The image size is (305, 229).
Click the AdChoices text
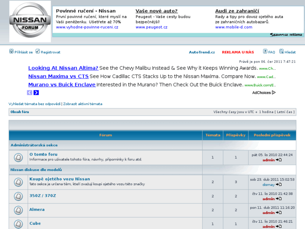[261, 93]
